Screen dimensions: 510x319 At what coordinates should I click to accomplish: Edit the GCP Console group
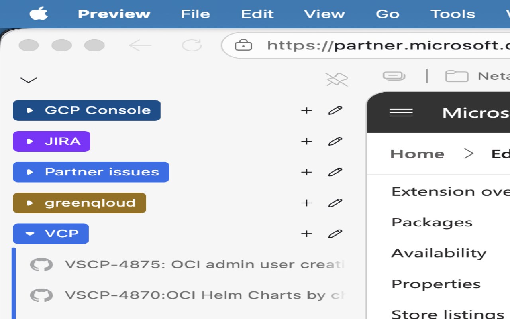tap(335, 110)
